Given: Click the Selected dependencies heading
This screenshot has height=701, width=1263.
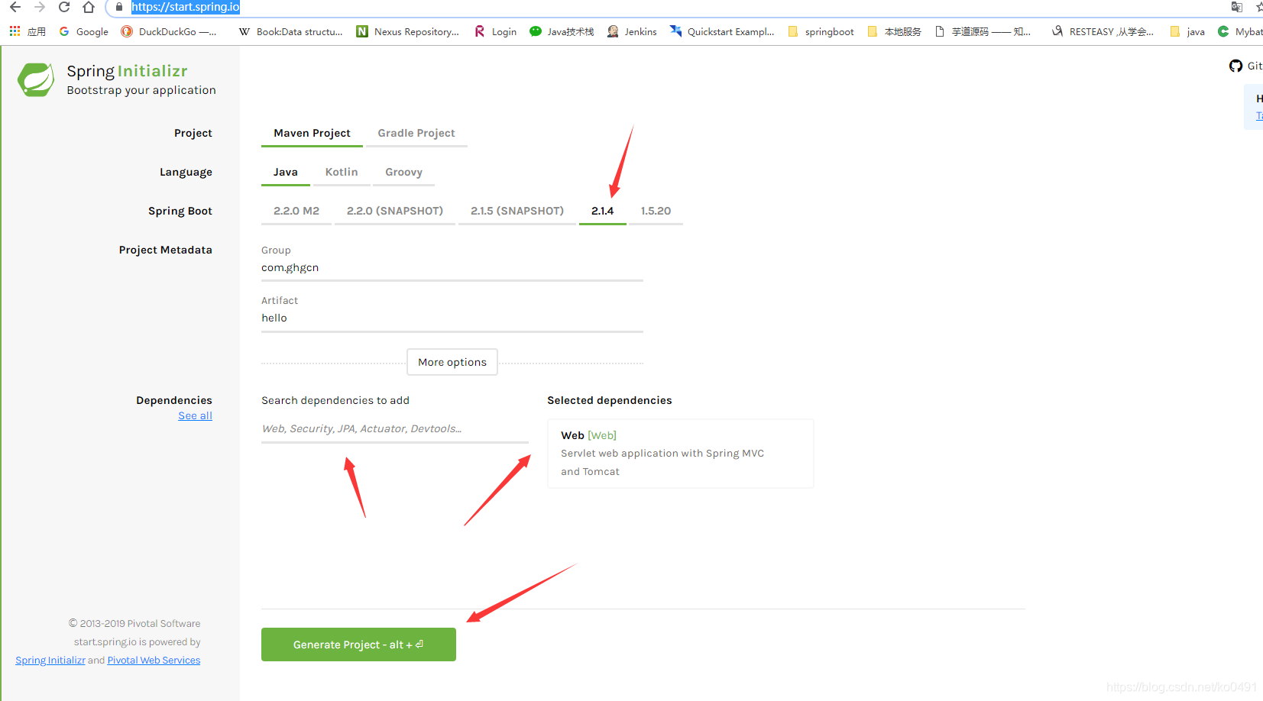Looking at the screenshot, I should coord(610,400).
